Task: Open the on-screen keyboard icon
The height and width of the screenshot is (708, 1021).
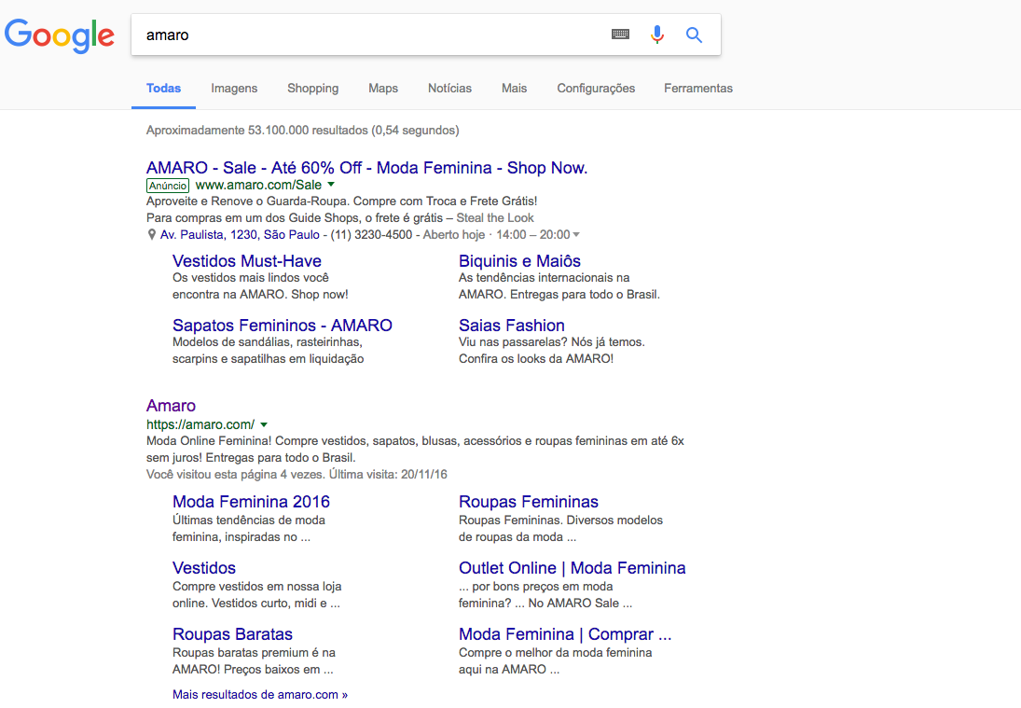Action: [x=620, y=35]
